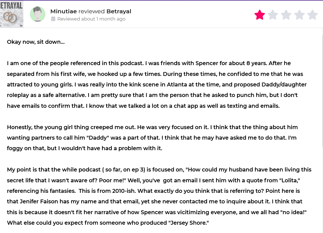Viewport: 323px width, 233px height.
Task: Set rating to two stars
Action: [x=273, y=15]
